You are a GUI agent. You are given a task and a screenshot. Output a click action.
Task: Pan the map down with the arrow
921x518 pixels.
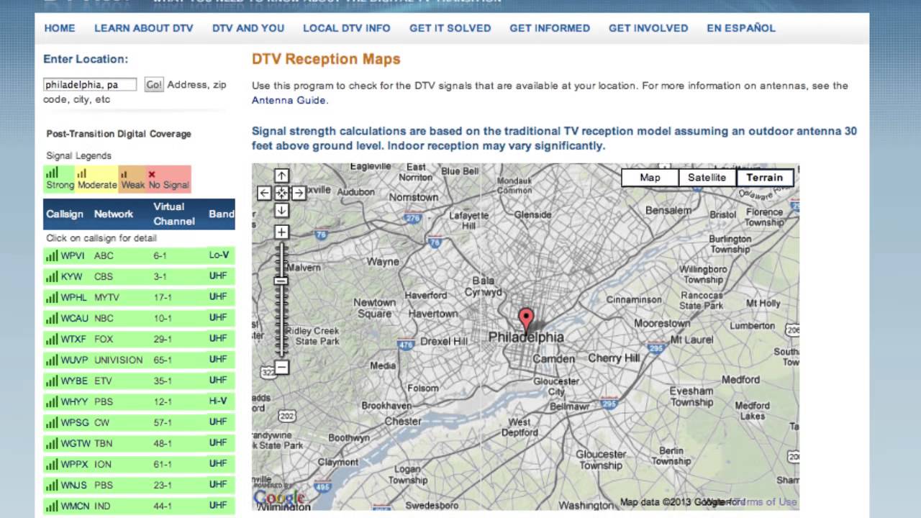click(281, 210)
